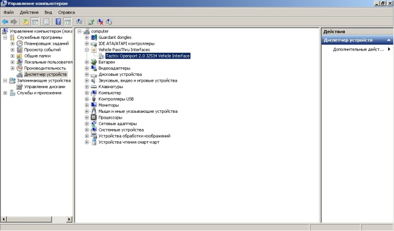Select Просмотр событий in the console tree
This screenshot has height=231, width=394.
tap(42, 50)
